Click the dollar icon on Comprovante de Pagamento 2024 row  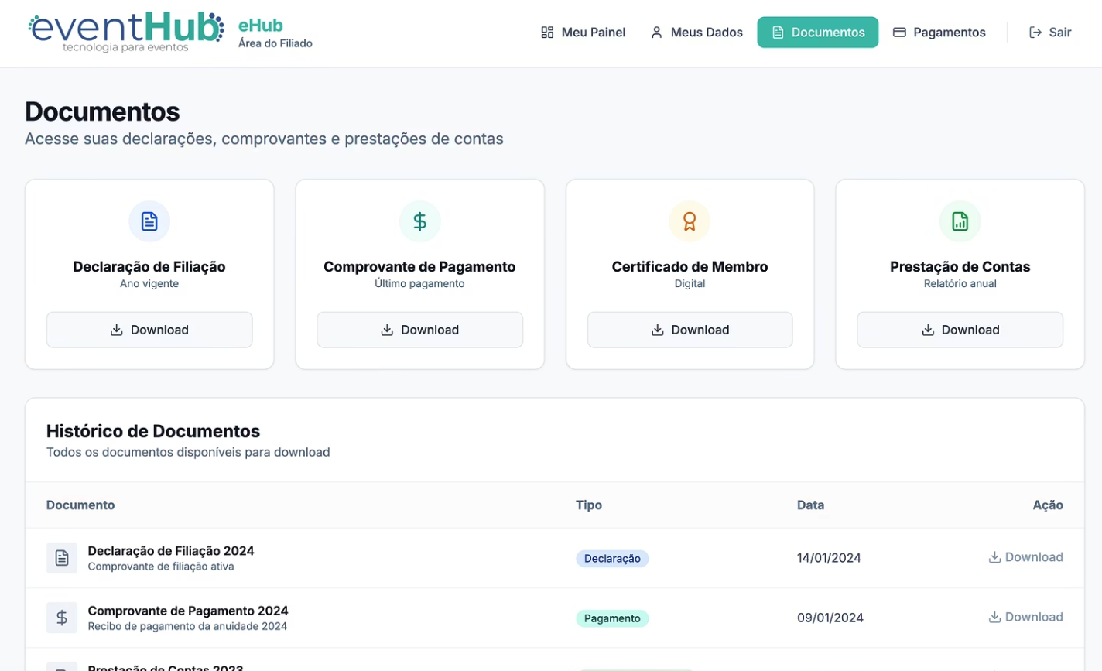point(61,618)
